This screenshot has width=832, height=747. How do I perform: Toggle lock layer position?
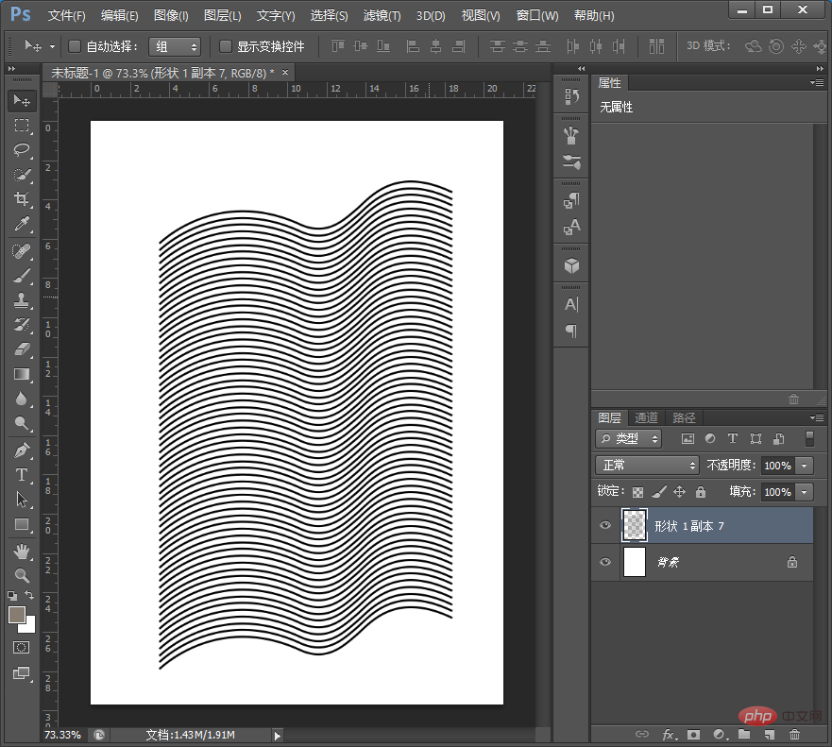pyautogui.click(x=679, y=492)
